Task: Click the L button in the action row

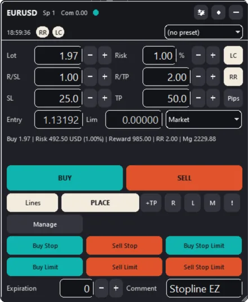Action: 193,203
